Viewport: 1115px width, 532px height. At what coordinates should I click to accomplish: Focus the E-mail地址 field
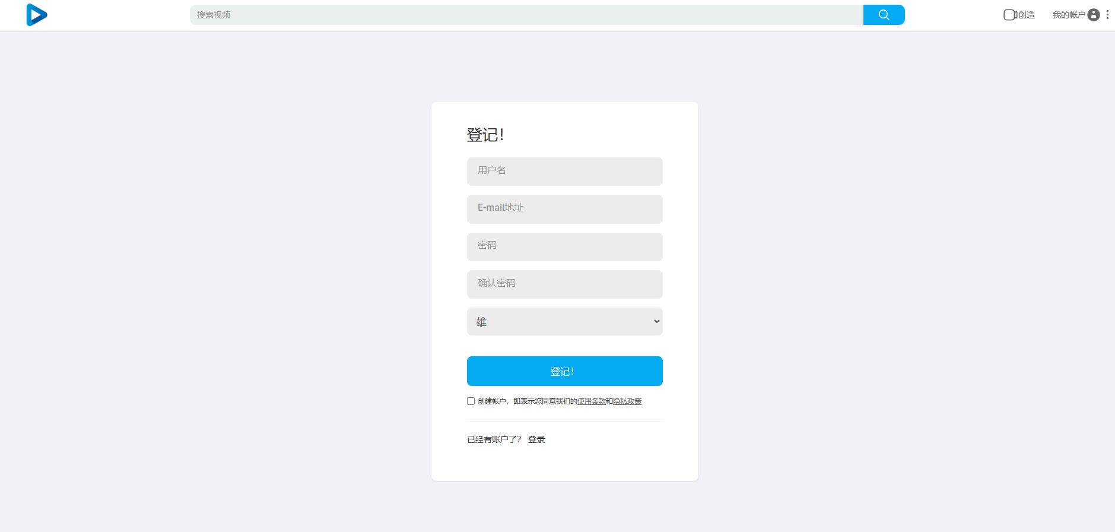tap(564, 209)
